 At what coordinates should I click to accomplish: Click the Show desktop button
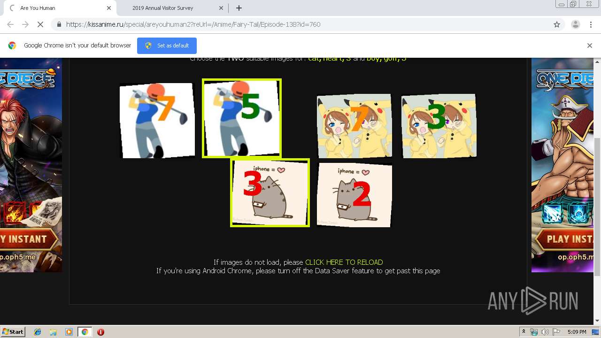pos(596,332)
